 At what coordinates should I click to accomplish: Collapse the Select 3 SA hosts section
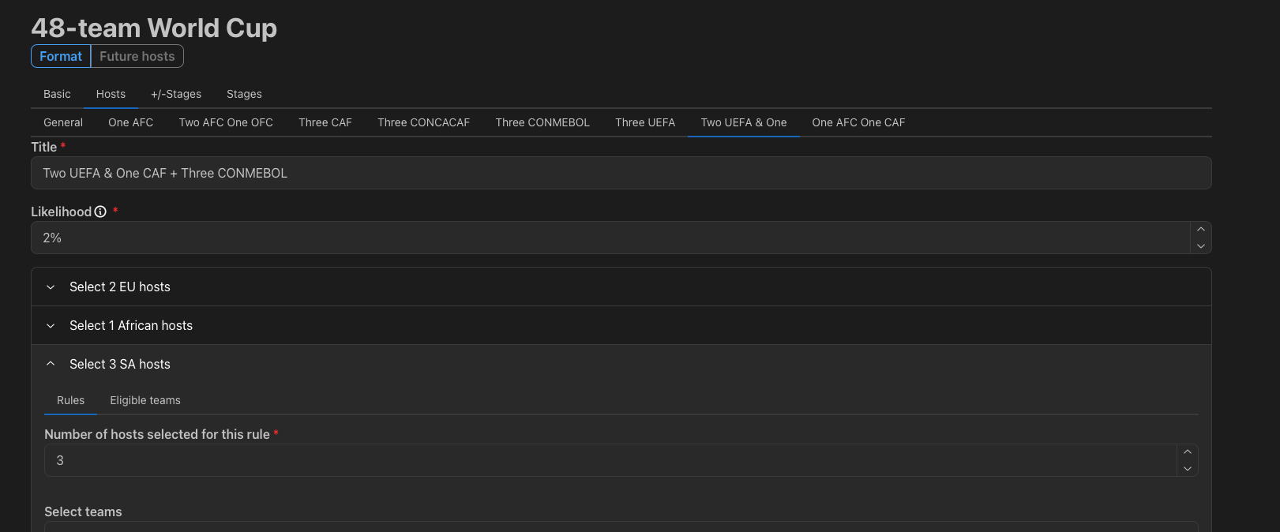click(x=621, y=364)
